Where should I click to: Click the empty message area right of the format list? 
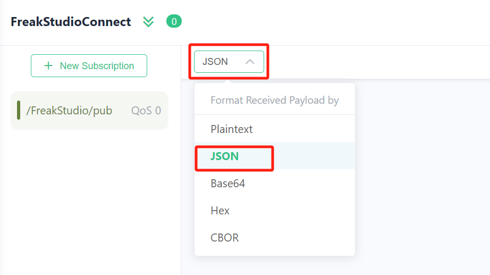(422, 175)
